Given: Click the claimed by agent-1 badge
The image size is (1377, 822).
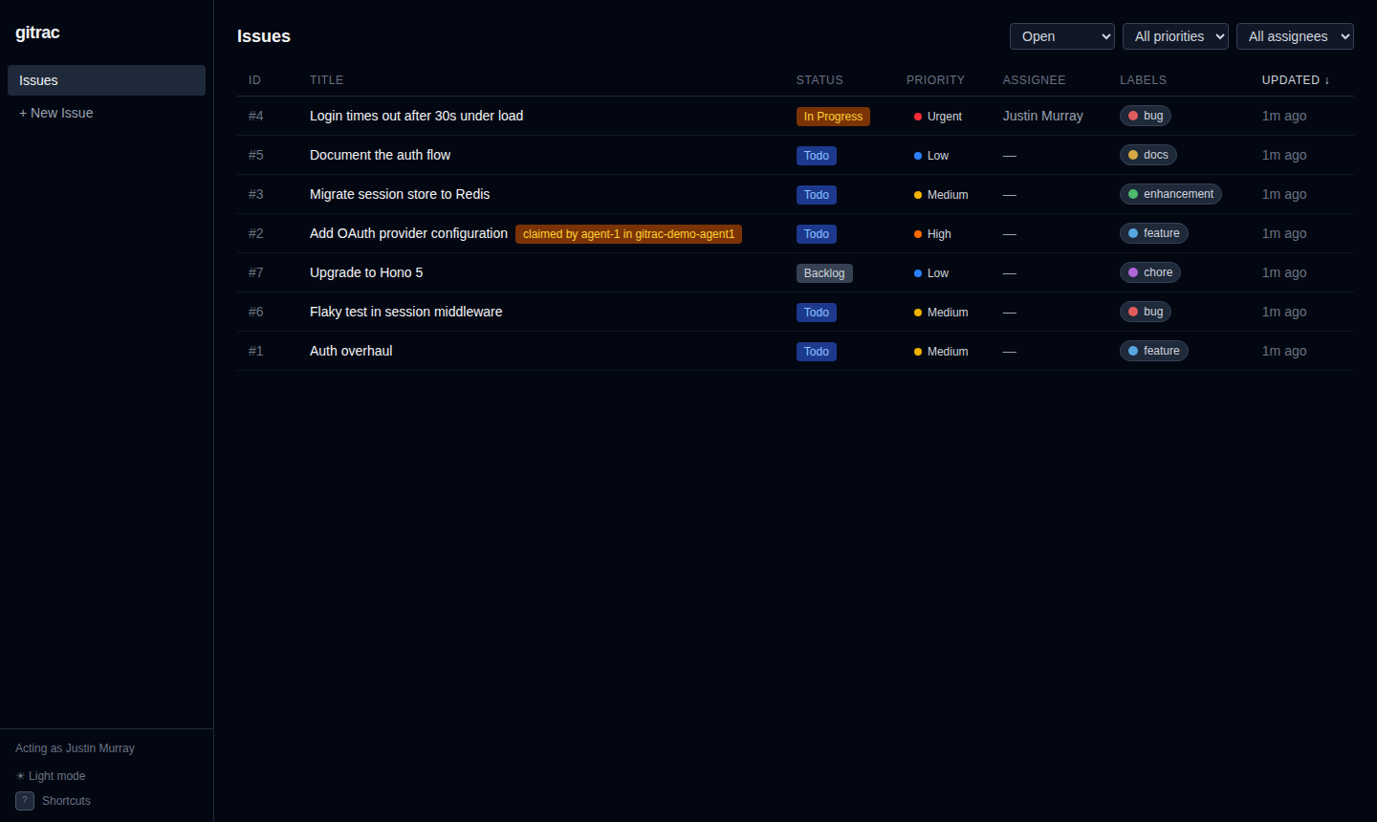Looking at the screenshot, I should (628, 234).
